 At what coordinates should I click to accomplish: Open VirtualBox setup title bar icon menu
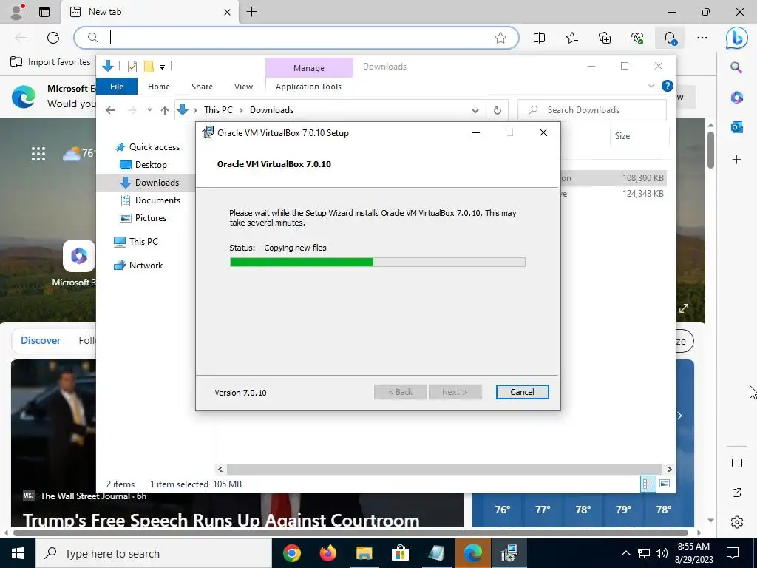coord(208,133)
